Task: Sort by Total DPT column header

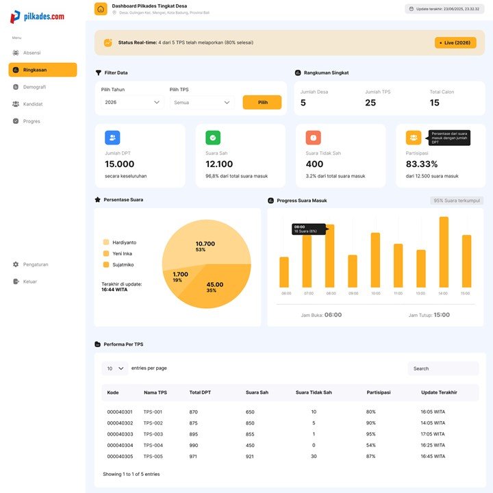Action: tap(200, 392)
